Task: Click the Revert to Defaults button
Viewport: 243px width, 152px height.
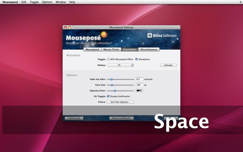Action: pos(122,118)
